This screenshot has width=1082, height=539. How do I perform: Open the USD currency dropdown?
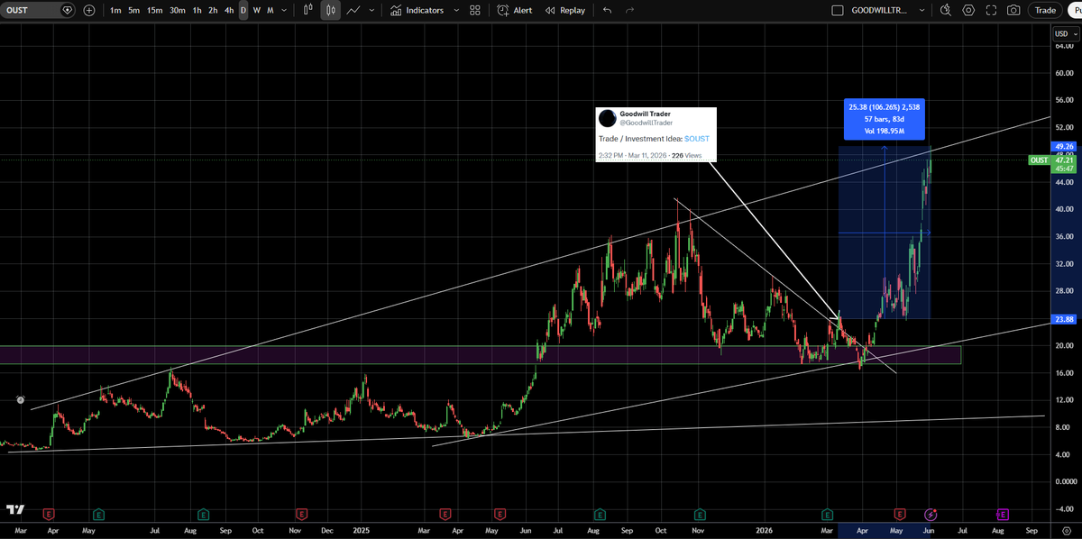click(1064, 34)
